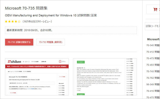Screen dimensions: 160x99
Task: Click the fifth empty rating star
Action: pos(19,21)
